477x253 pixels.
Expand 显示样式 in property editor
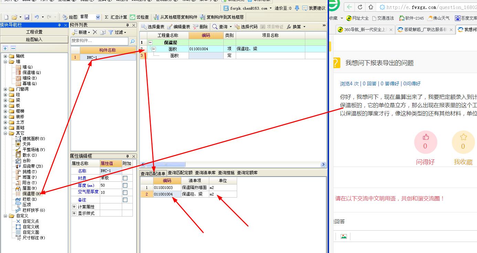point(74,213)
